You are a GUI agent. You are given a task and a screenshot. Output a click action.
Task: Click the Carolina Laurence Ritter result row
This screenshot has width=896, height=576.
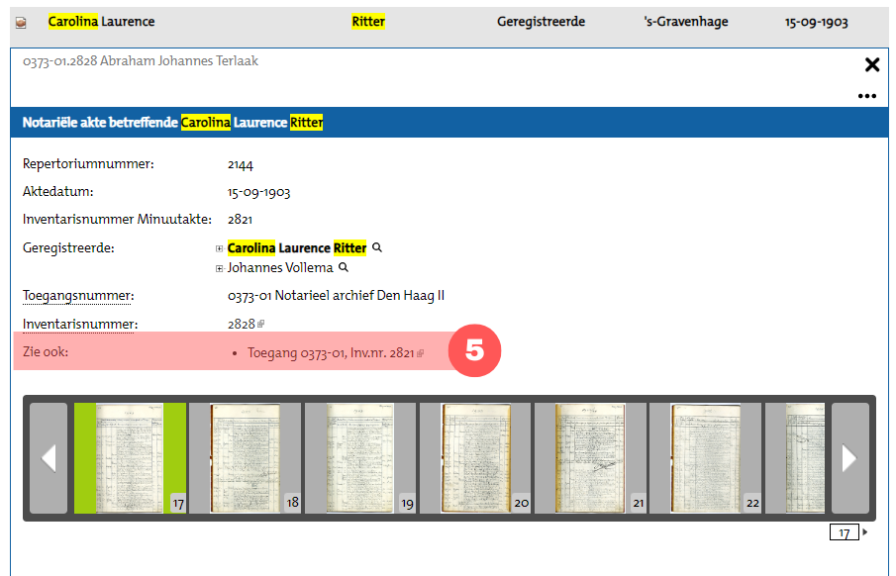click(446, 22)
